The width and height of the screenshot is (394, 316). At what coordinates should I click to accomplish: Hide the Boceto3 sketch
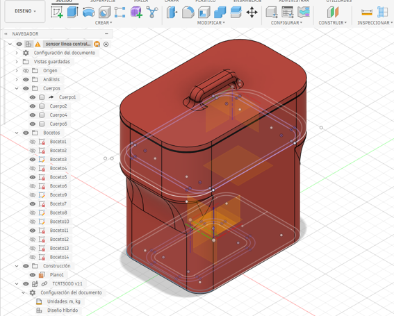(33, 159)
